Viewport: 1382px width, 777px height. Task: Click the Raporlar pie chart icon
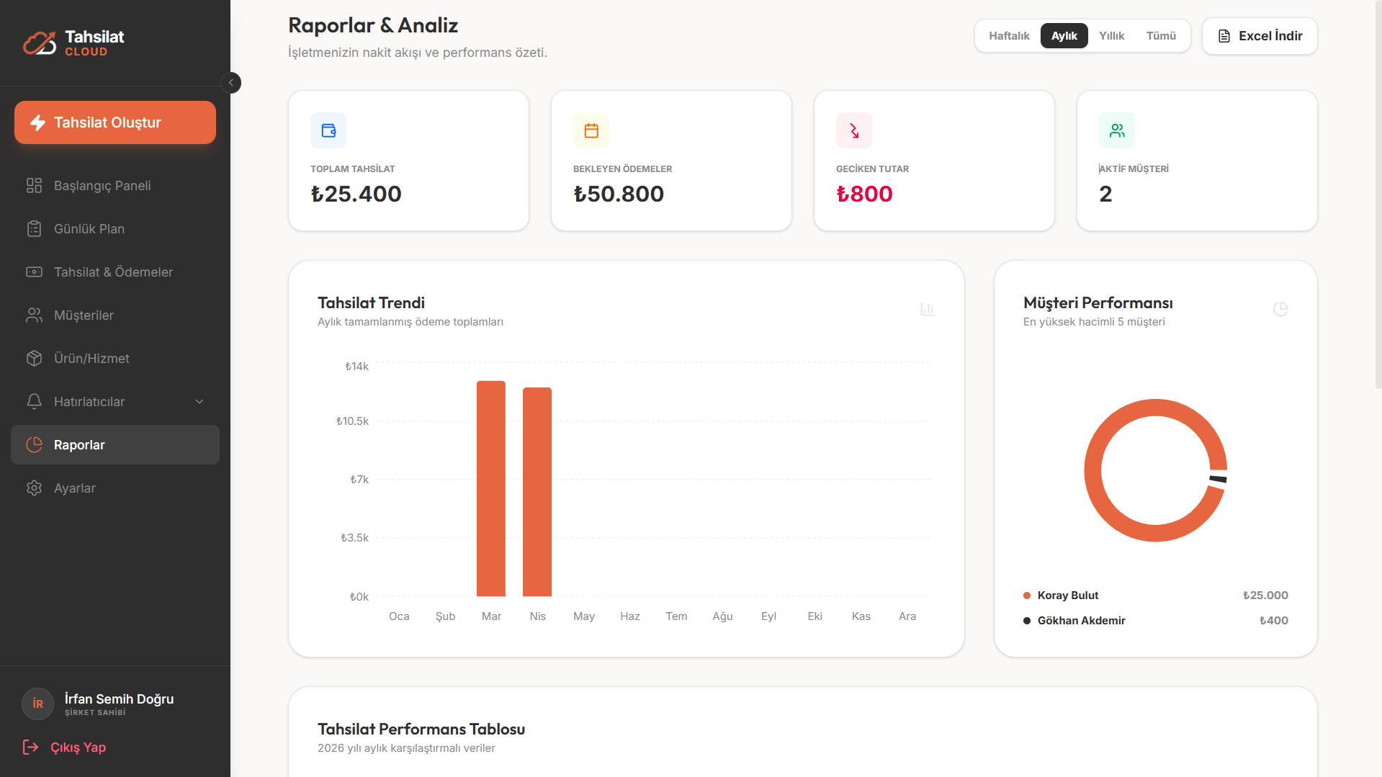coord(34,445)
